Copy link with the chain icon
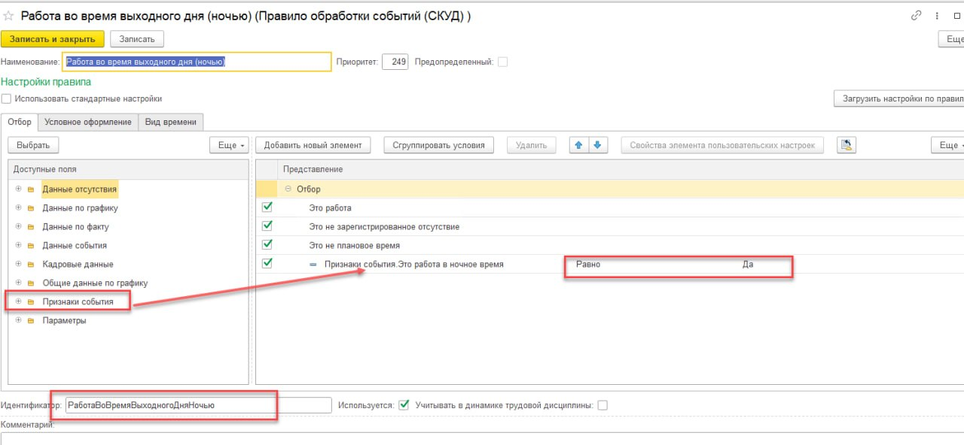 coord(917,15)
